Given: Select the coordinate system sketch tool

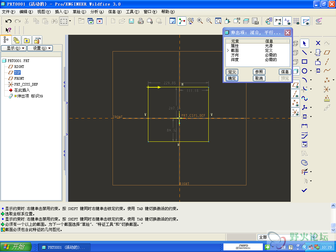Looking at the screenshot, I should 304,108.
